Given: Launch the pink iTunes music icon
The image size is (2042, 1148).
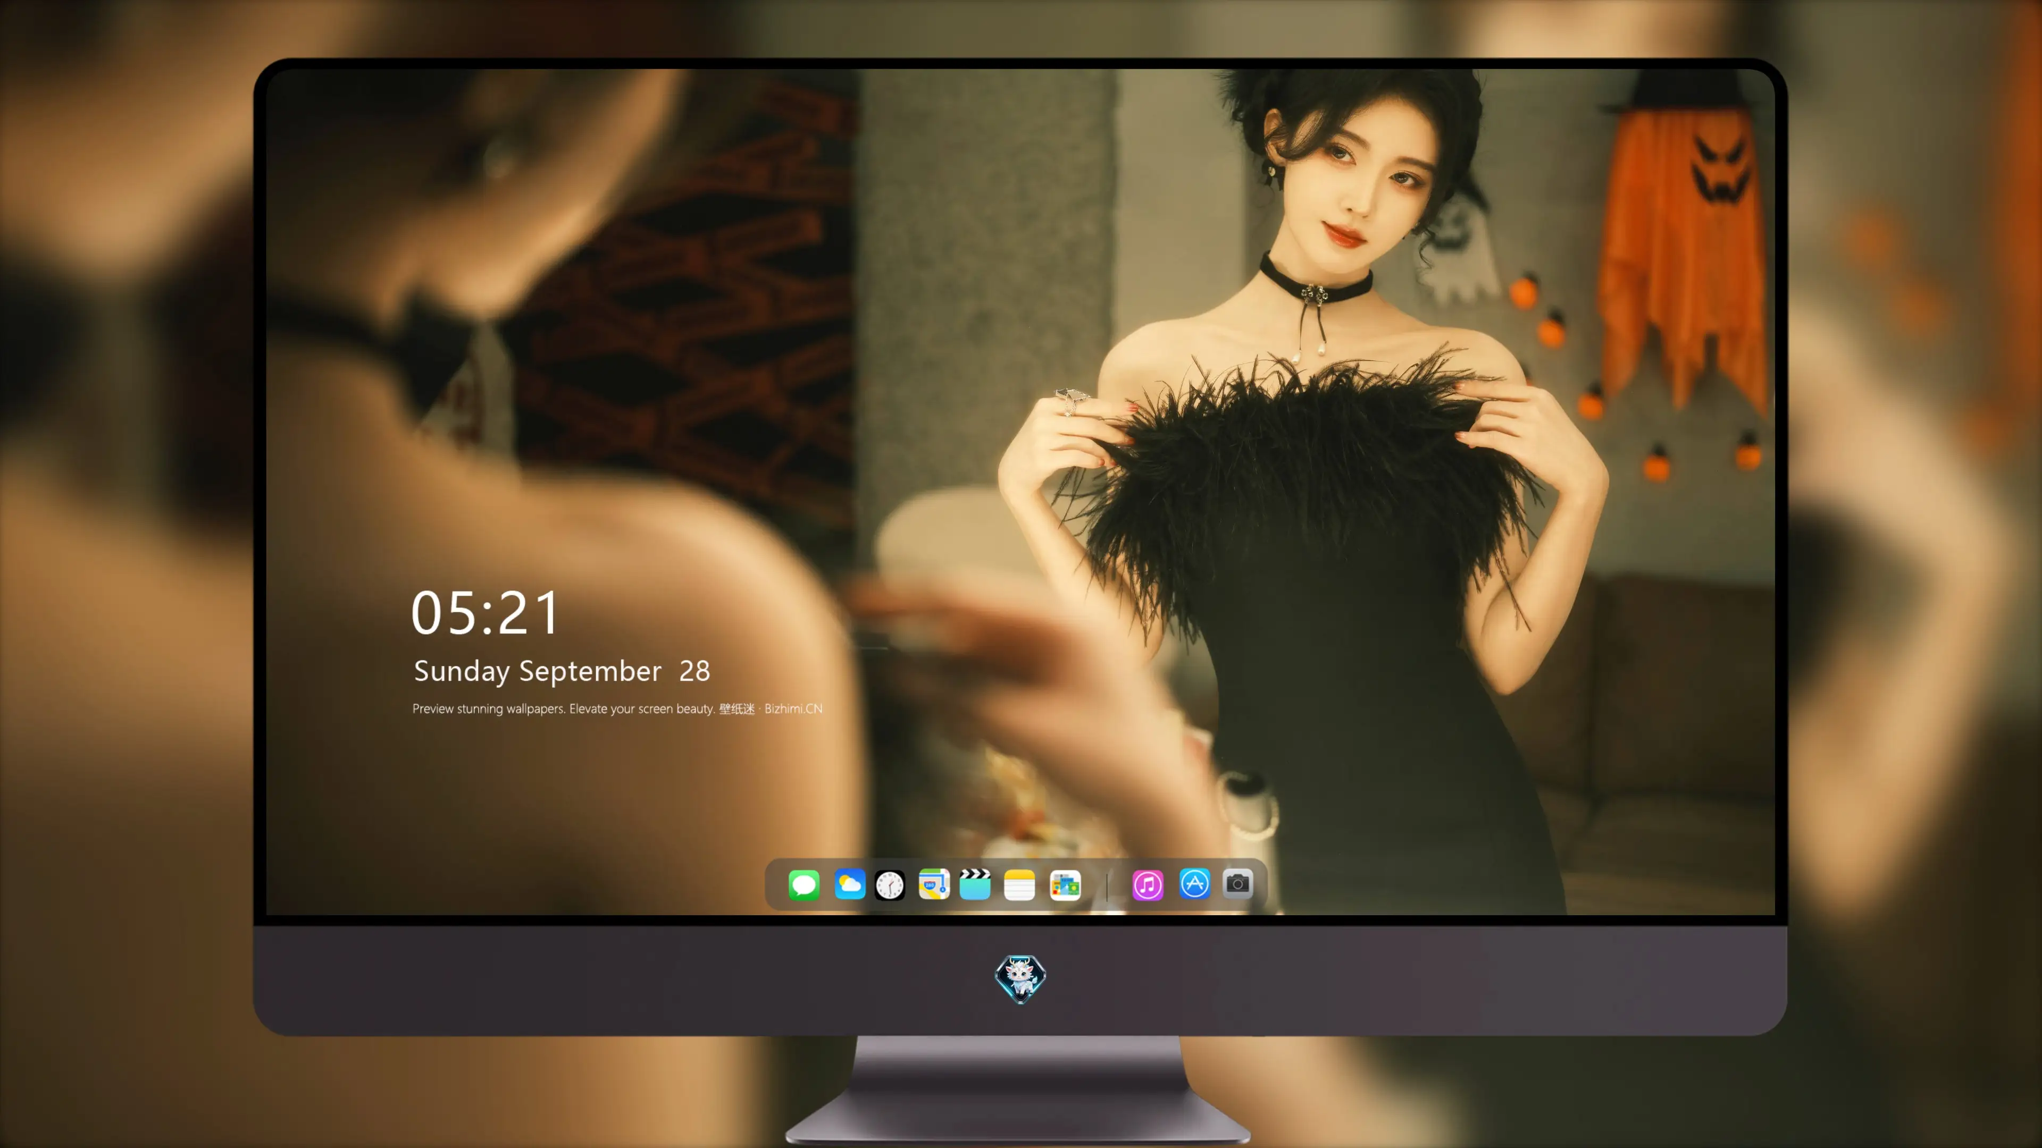Looking at the screenshot, I should click(x=1148, y=885).
